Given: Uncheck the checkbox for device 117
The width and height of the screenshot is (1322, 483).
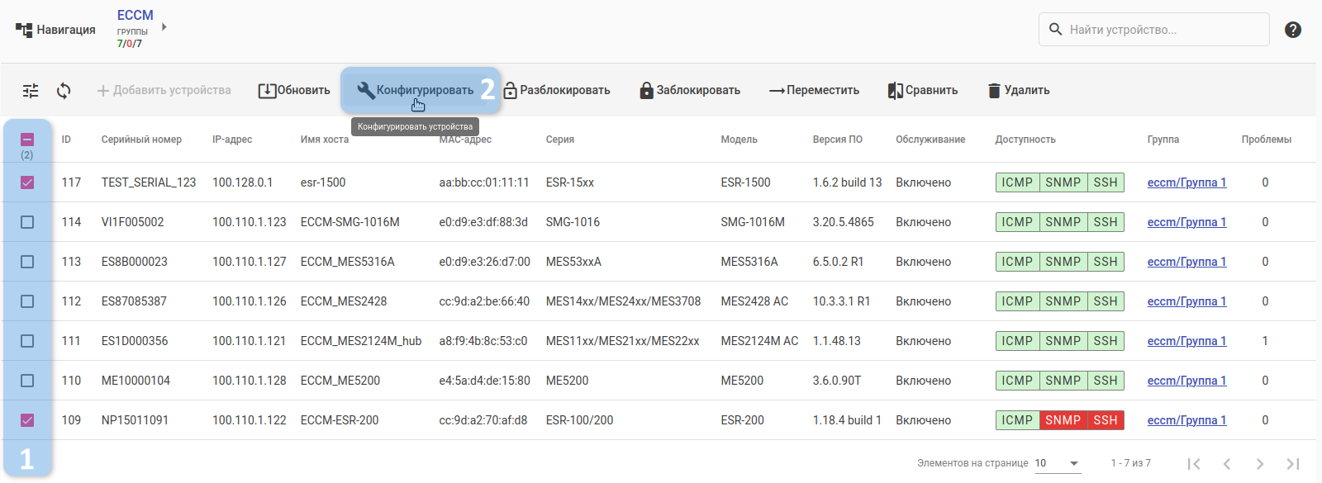Looking at the screenshot, I should tap(27, 182).
